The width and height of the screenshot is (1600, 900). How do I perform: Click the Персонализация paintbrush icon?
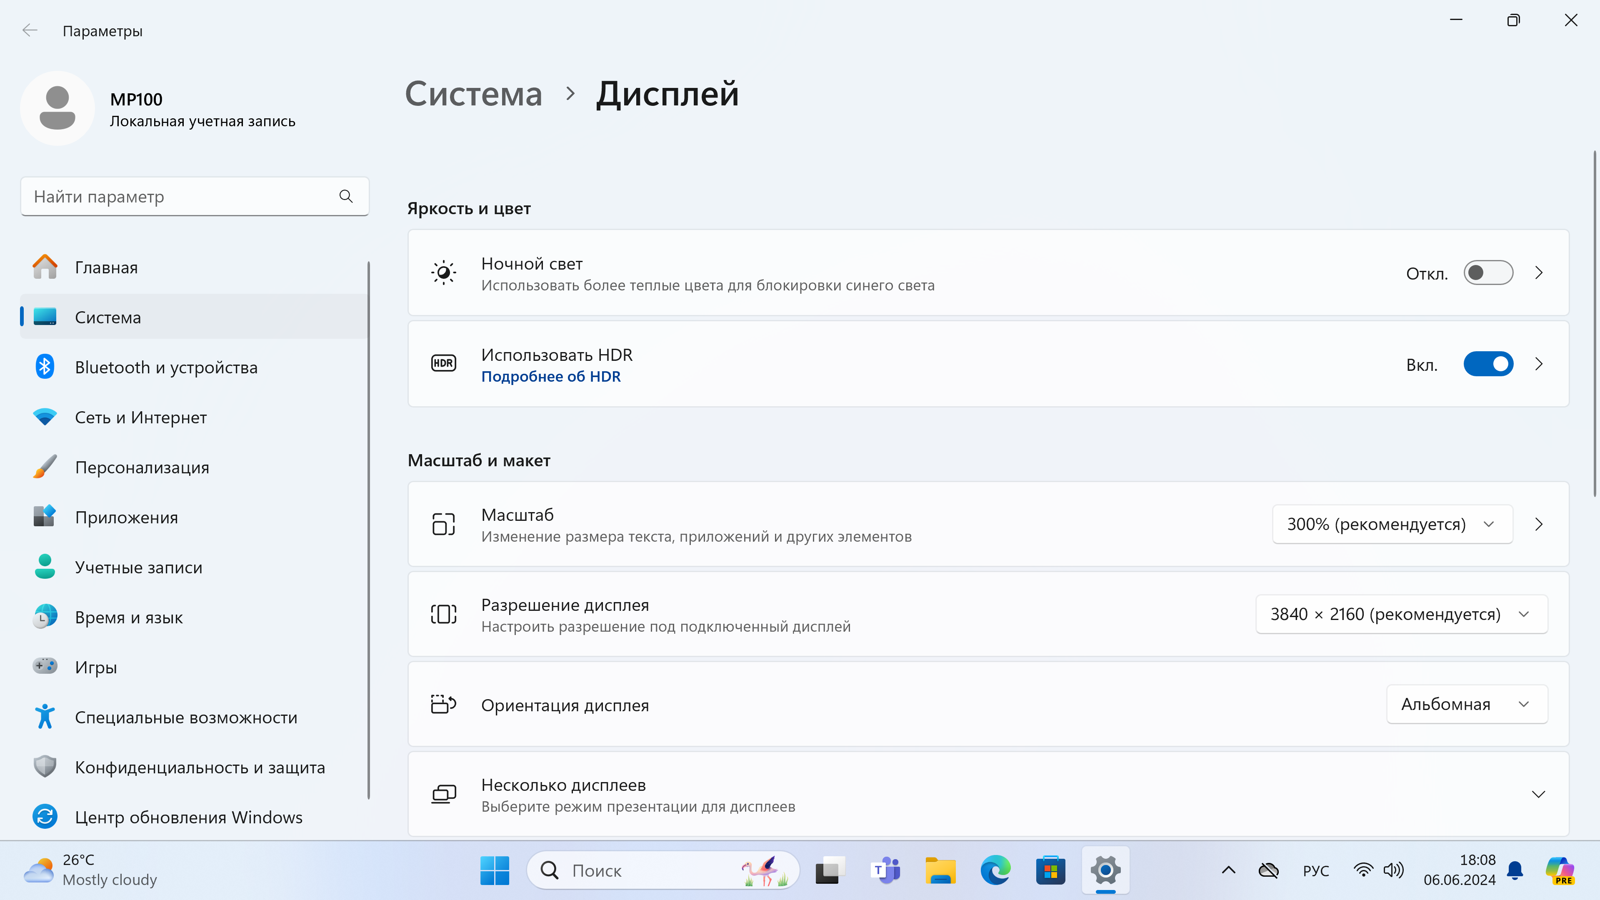pyautogui.click(x=45, y=467)
